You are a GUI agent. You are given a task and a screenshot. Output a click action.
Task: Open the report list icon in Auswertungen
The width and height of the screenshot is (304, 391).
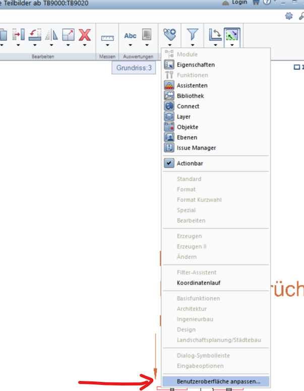coord(147,35)
